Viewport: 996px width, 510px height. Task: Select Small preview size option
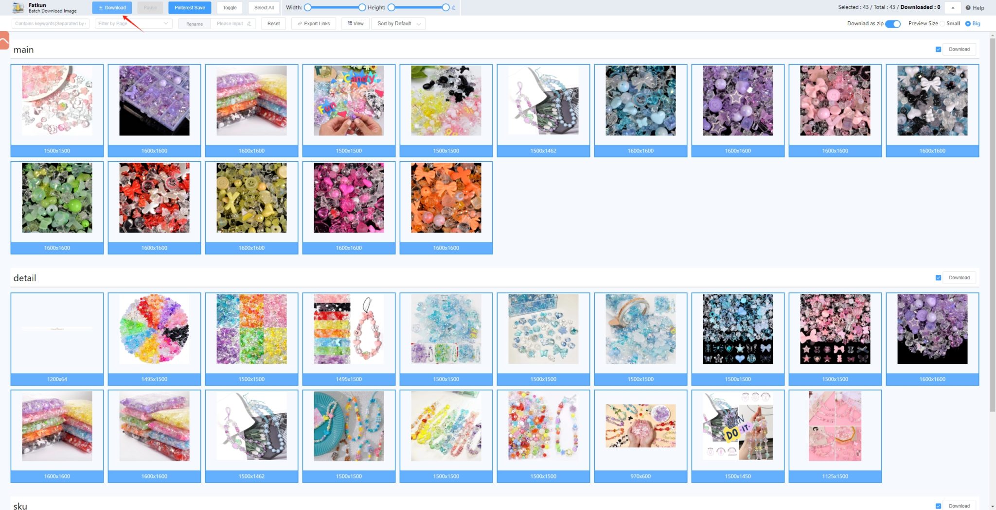943,23
